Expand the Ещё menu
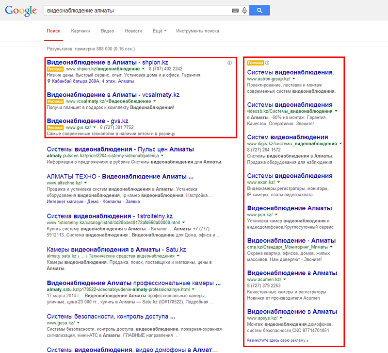This screenshot has width=388, height=353. [160, 31]
